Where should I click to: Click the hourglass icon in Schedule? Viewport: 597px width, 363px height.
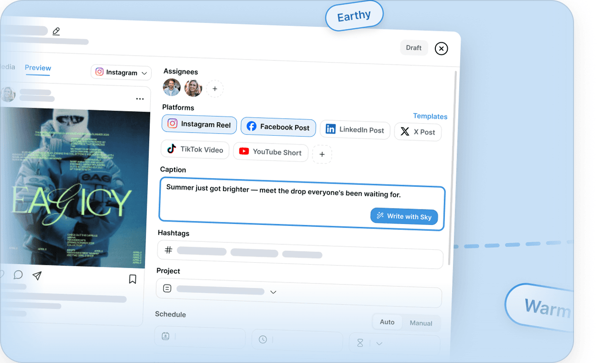[x=360, y=343]
